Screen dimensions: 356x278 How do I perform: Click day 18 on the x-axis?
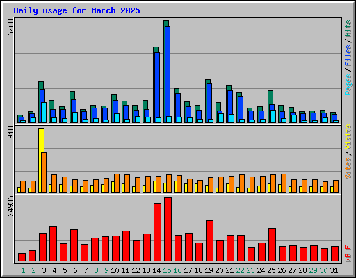tap(198, 270)
